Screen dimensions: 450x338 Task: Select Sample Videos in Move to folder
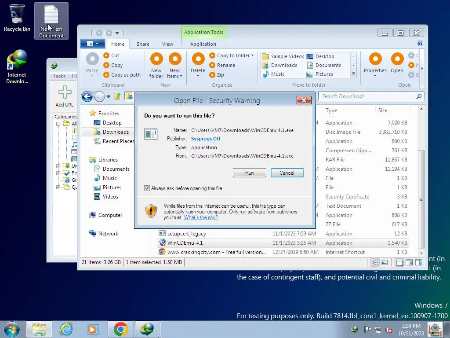(x=283, y=56)
